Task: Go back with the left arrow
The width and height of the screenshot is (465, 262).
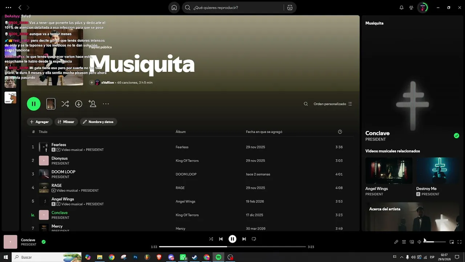Action: (x=20, y=8)
